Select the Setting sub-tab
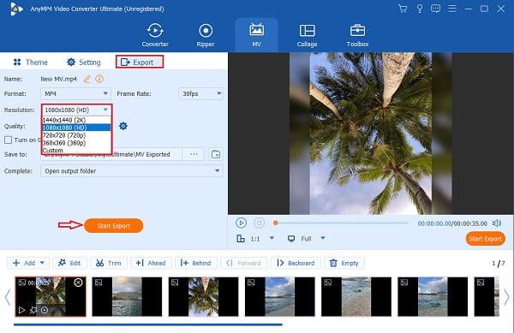The height and width of the screenshot is (333, 514). tap(84, 62)
